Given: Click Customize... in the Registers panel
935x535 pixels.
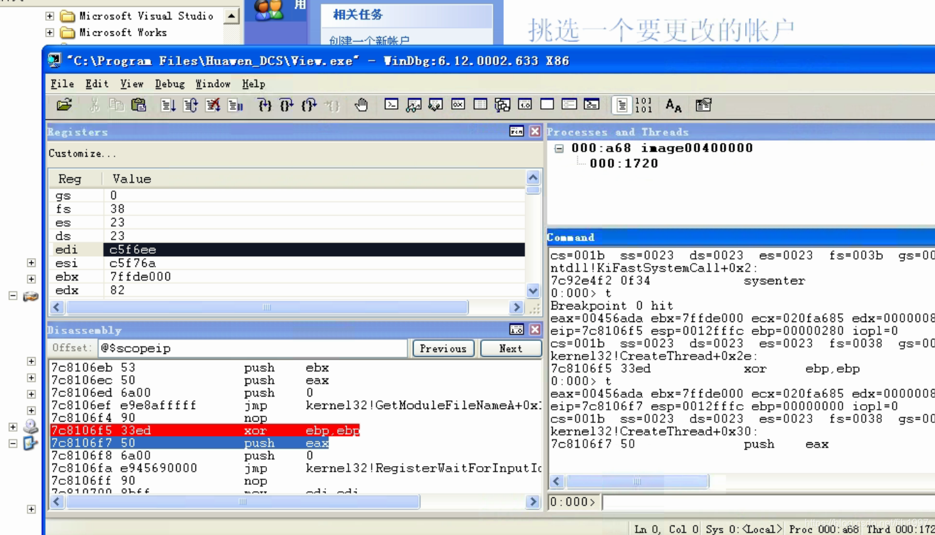Looking at the screenshot, I should (x=83, y=153).
